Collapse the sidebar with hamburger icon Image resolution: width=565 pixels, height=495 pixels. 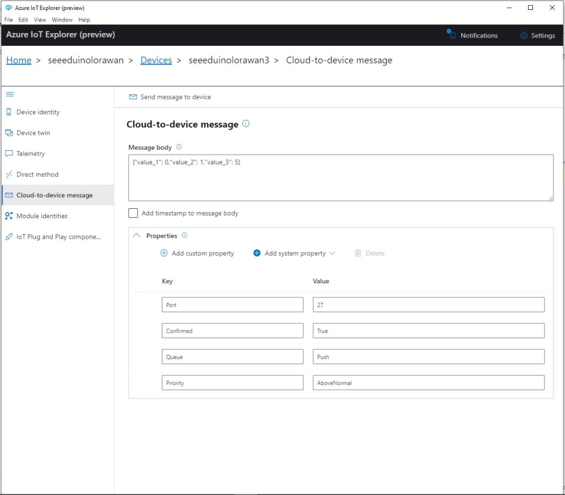pyautogui.click(x=9, y=94)
